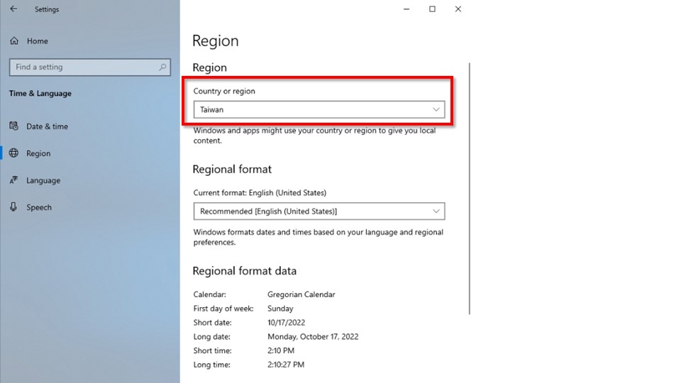Click the Region globe icon
Image resolution: width=681 pixels, height=383 pixels.
coord(13,153)
